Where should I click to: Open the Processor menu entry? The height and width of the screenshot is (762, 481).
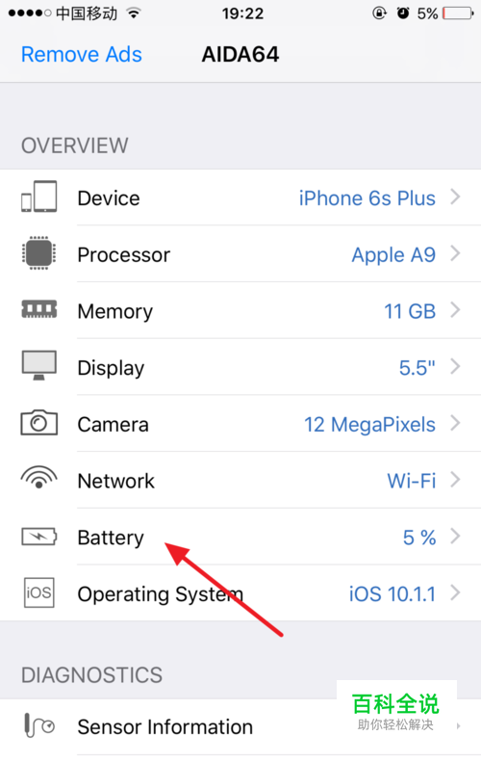240,253
